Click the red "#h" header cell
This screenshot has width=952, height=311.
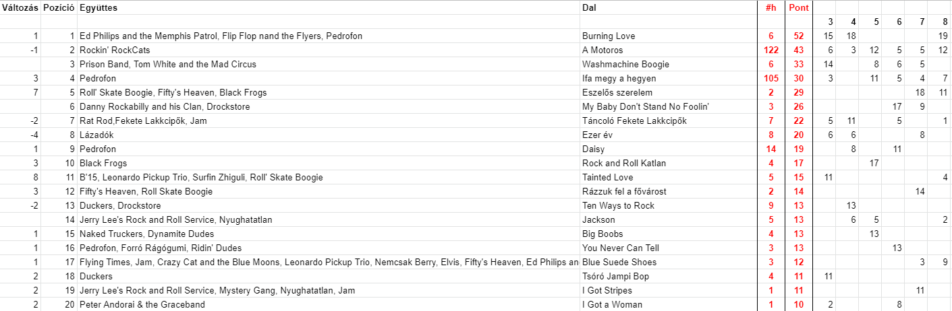tap(771, 8)
